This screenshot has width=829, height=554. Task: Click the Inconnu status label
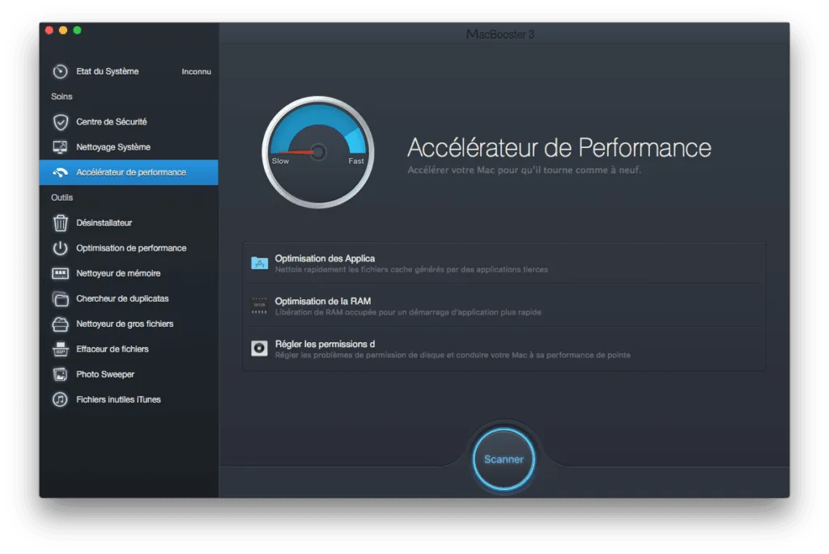pyautogui.click(x=198, y=71)
